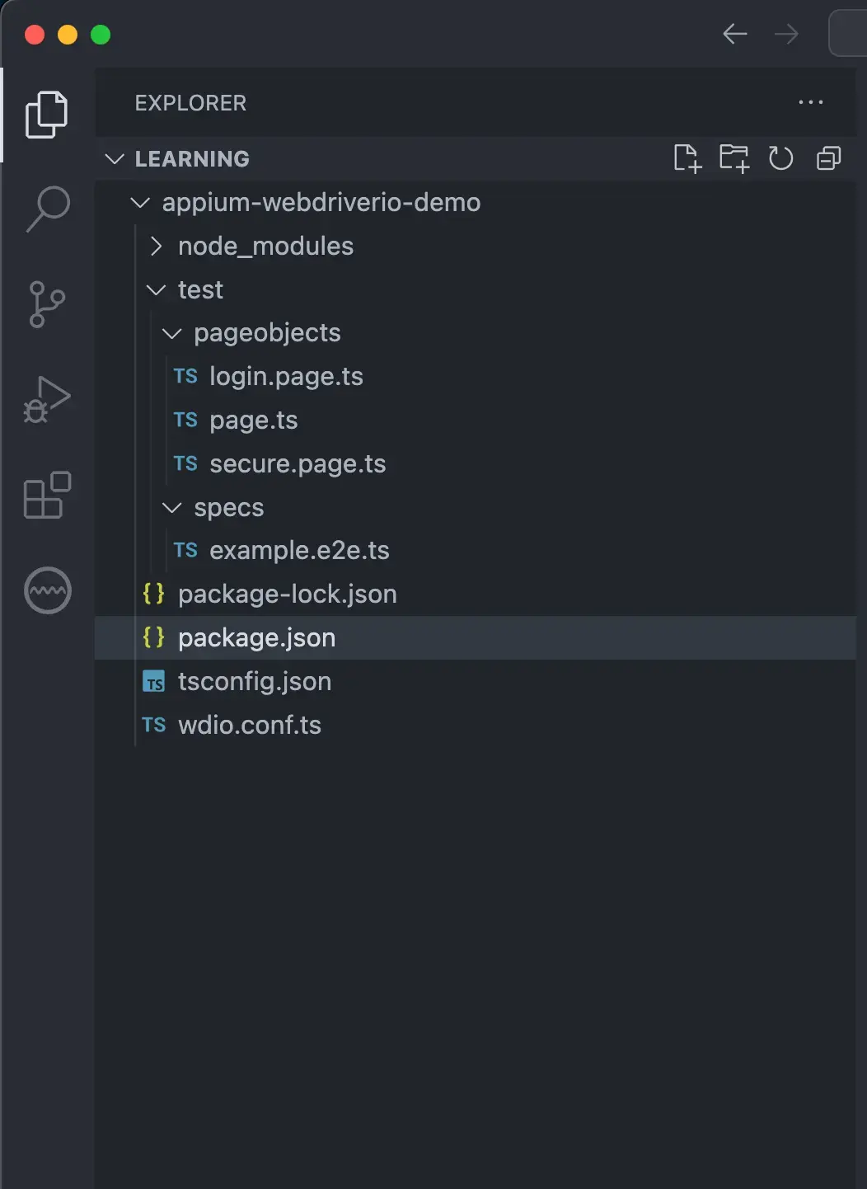Select the Explorer icon in the activity bar
The image size is (867, 1189).
(47, 114)
